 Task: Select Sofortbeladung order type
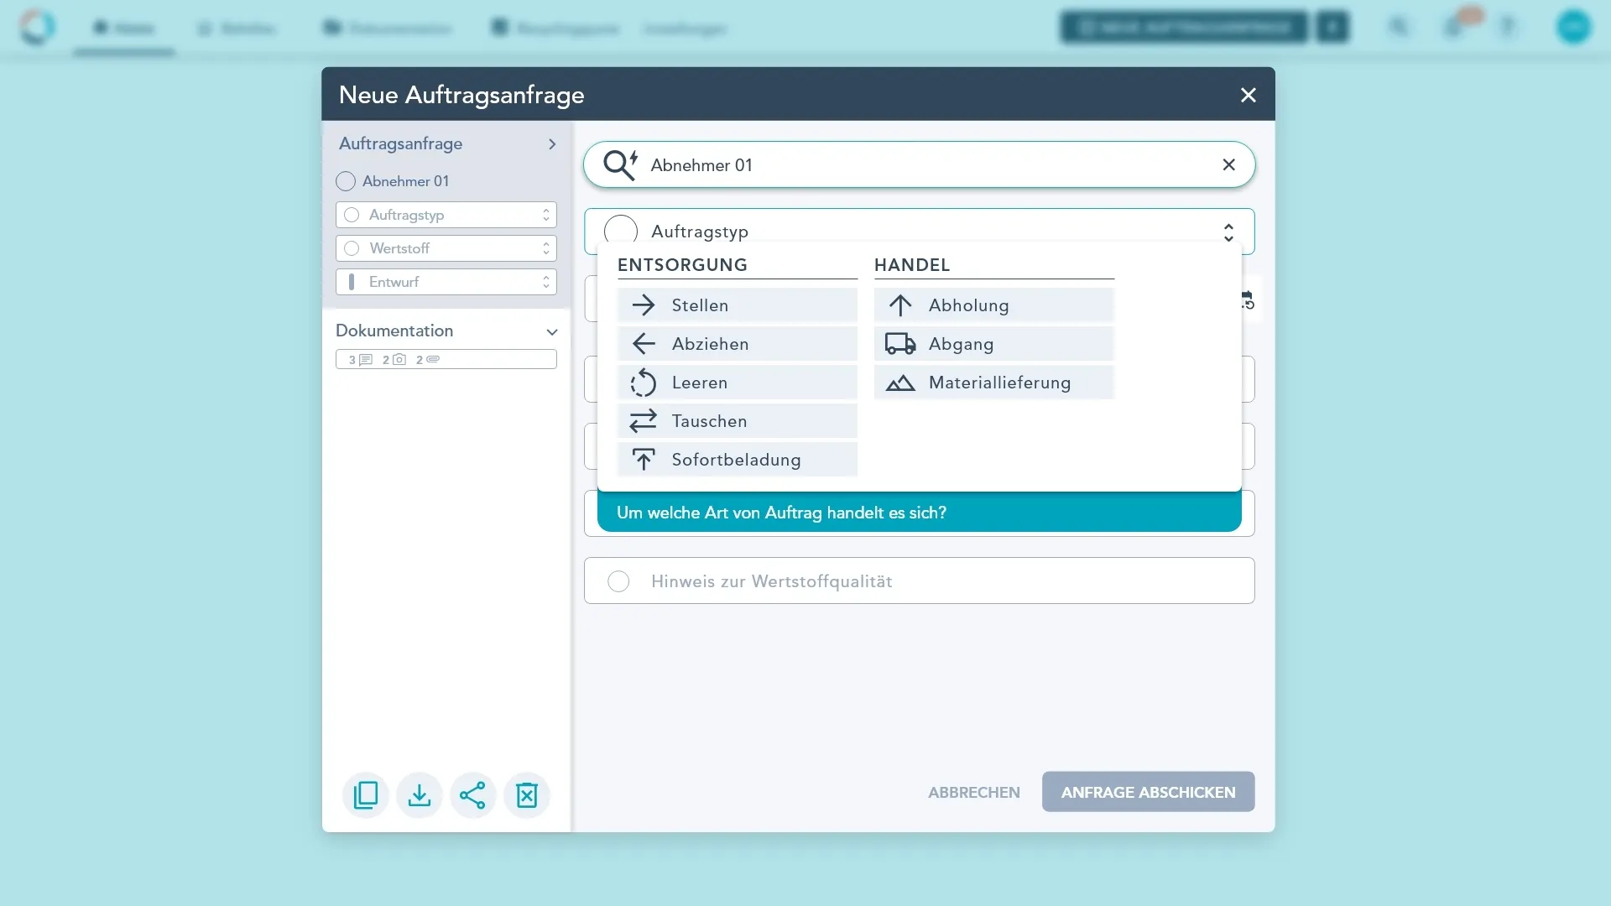tap(737, 460)
